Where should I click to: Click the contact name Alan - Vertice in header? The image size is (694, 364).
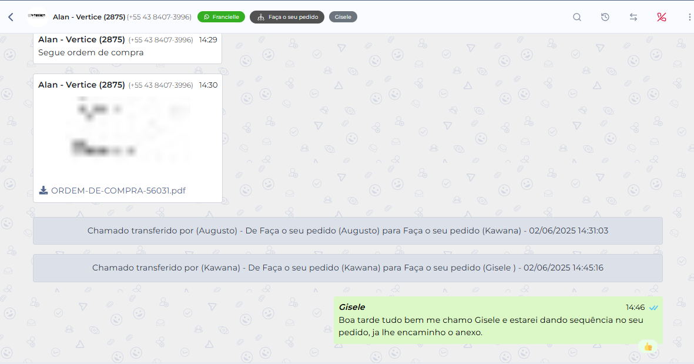coord(89,17)
